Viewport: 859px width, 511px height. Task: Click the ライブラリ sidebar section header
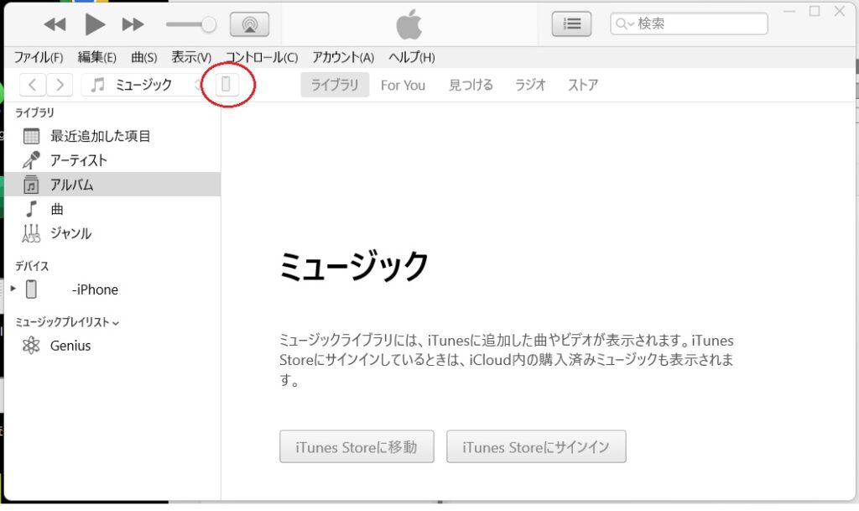pos(34,112)
